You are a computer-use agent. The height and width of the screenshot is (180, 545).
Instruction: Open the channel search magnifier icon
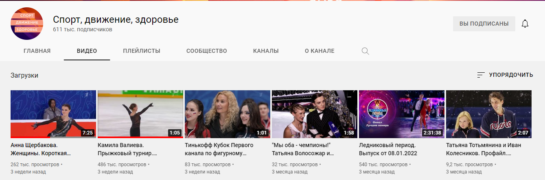point(365,51)
